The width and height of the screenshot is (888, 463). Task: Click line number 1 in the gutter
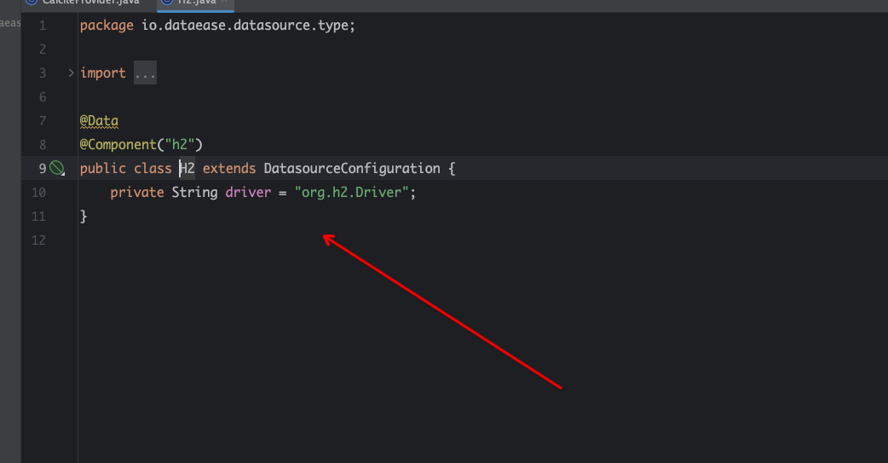(x=43, y=26)
